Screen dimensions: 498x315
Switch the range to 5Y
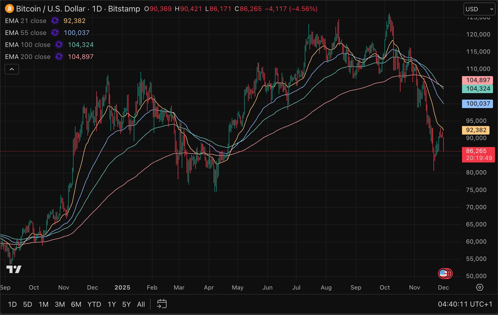tap(126, 304)
